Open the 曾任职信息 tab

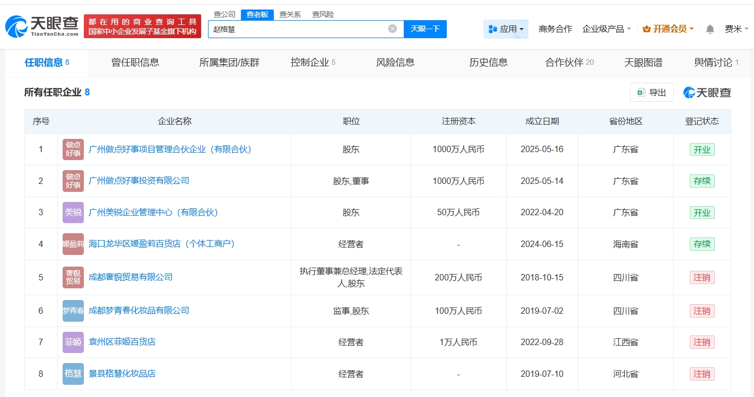coord(135,63)
